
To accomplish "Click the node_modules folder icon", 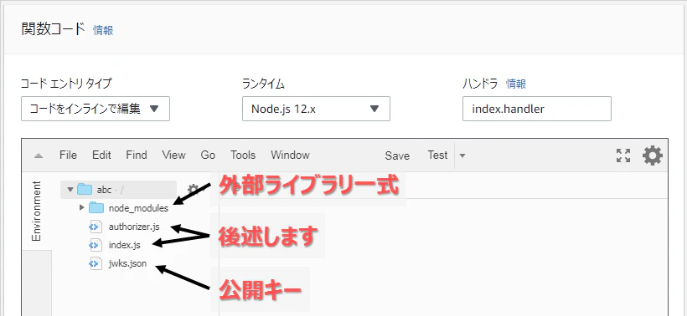I will click(96, 207).
